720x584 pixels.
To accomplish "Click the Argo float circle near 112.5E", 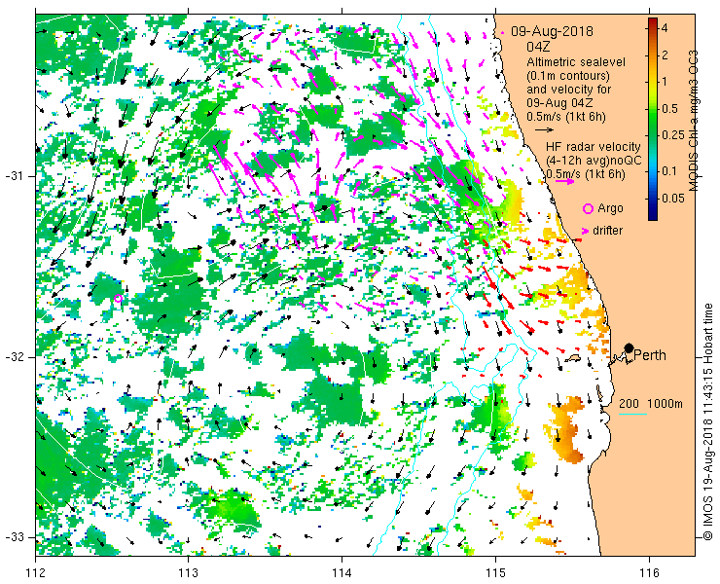I will [118, 298].
